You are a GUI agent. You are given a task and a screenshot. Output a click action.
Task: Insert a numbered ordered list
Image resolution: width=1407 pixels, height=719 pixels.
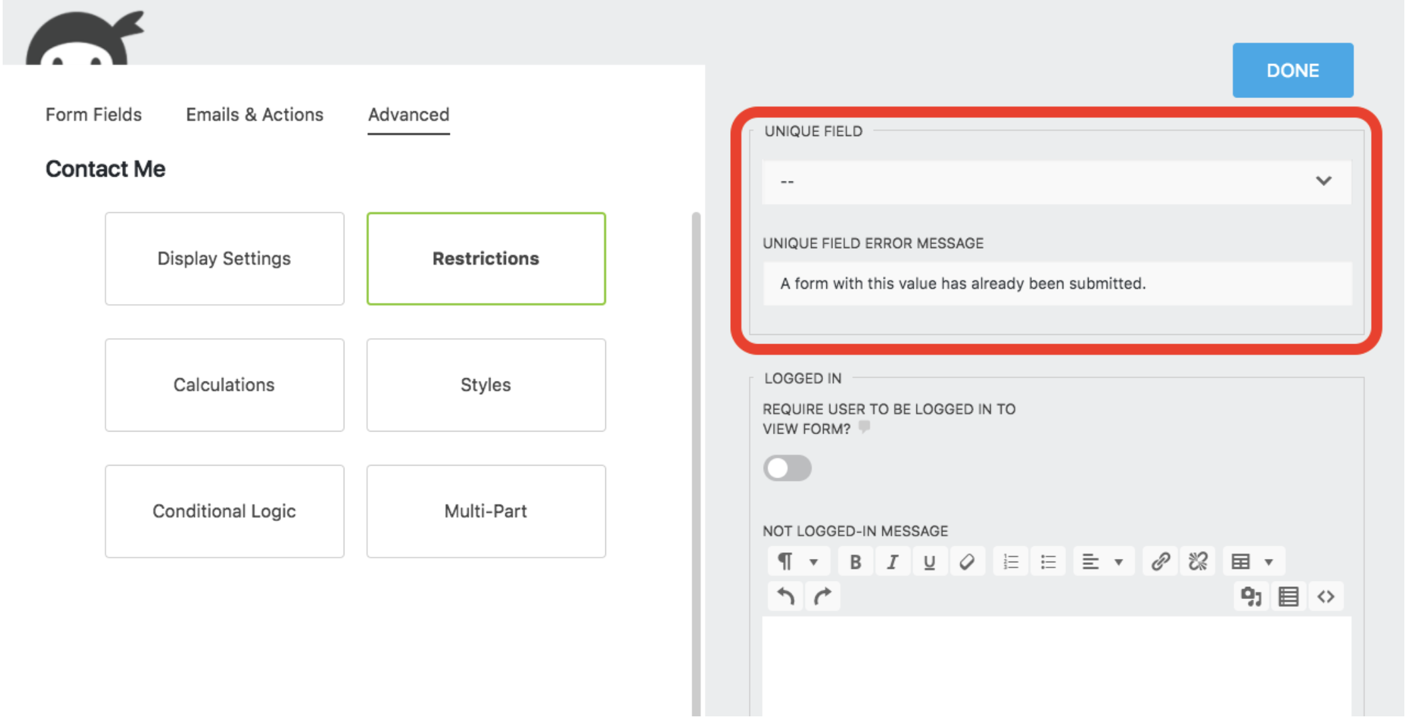tap(1011, 562)
